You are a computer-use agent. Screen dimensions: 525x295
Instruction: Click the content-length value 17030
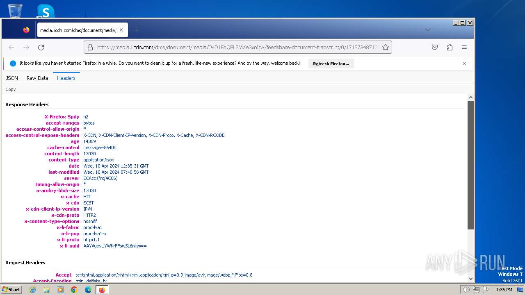pos(89,154)
